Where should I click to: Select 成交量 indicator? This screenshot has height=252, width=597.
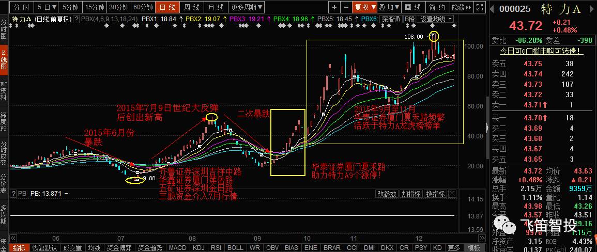click(x=72, y=248)
